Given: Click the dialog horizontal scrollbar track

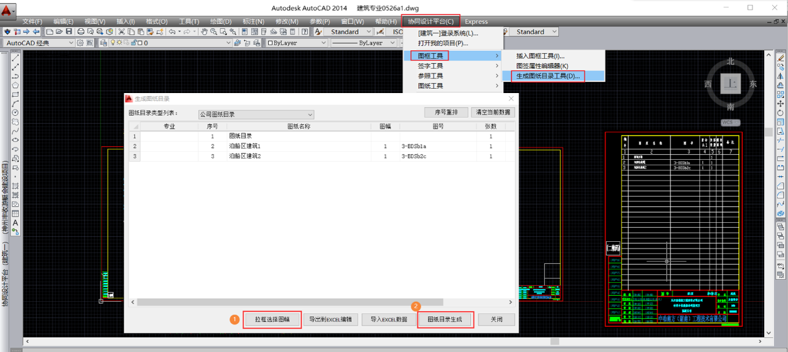Looking at the screenshot, I should coord(321,302).
